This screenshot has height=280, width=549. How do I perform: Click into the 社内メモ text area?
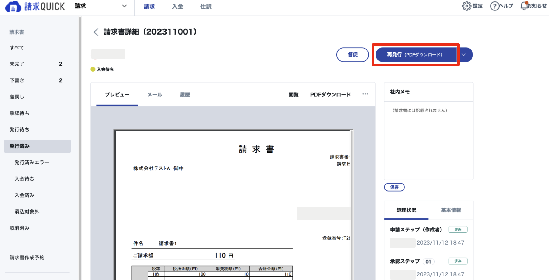coord(429,140)
